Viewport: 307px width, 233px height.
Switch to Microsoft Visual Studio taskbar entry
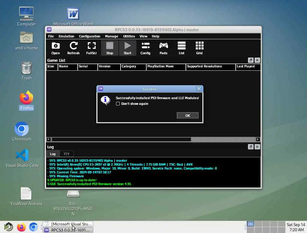(68, 224)
